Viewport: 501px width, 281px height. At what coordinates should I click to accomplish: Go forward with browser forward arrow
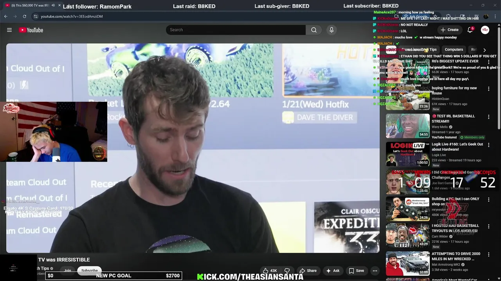tap(15, 16)
